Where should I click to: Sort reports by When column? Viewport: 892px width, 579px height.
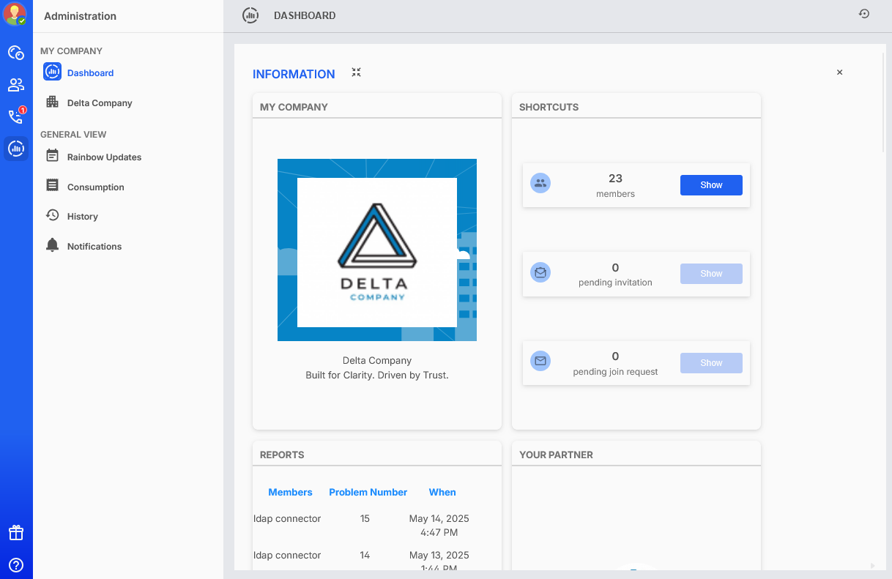coord(442,493)
